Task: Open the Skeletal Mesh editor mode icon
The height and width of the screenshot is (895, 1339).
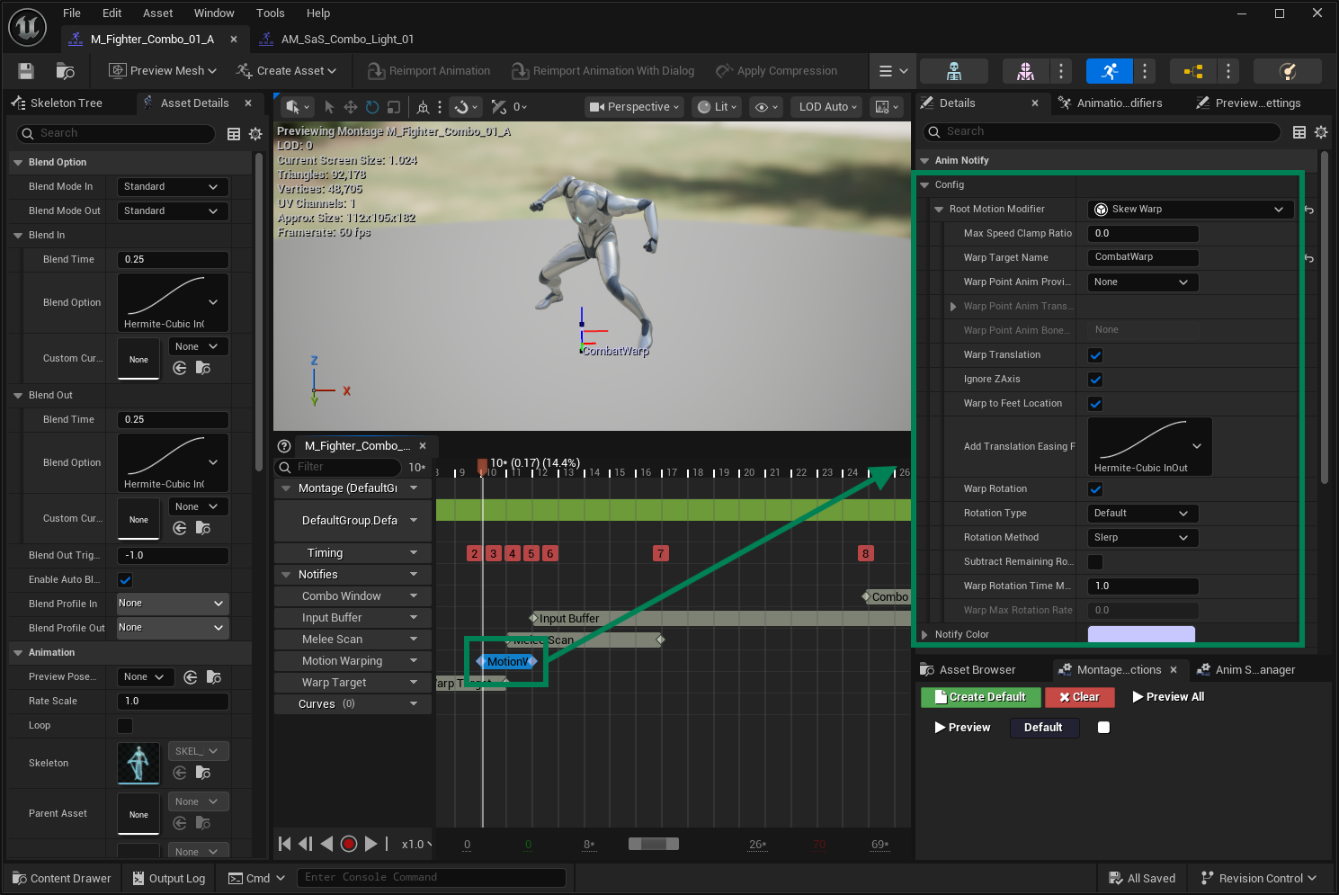Action: click(x=1025, y=71)
